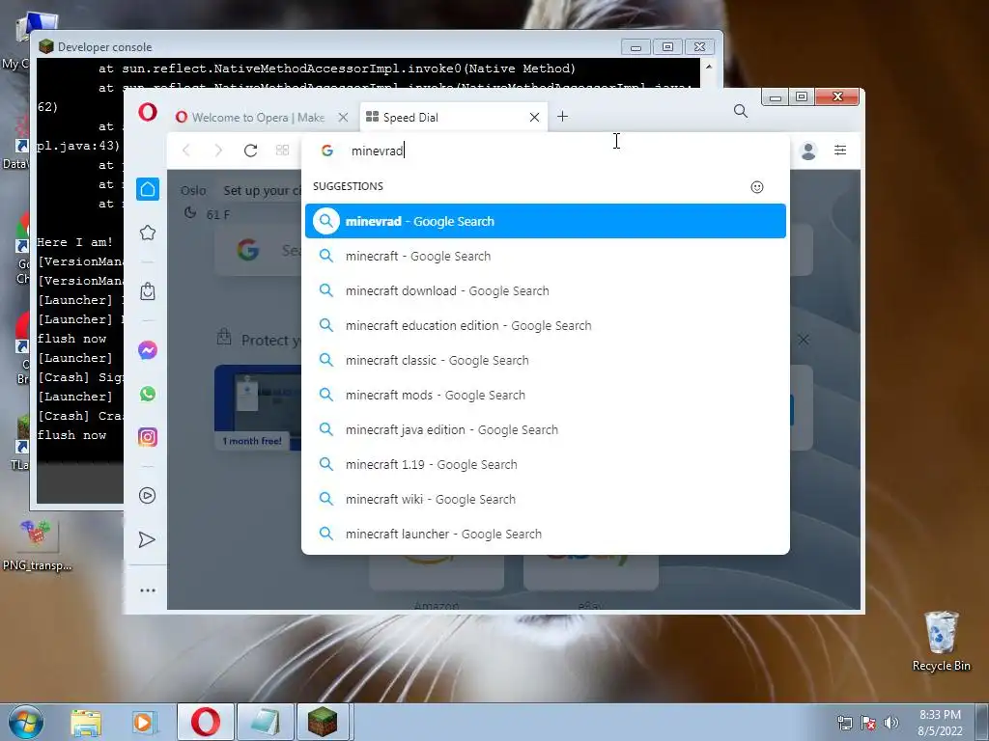Image resolution: width=989 pixels, height=741 pixels.
Task: Click the Minecraft launcher taskbar button
Action: [323, 722]
